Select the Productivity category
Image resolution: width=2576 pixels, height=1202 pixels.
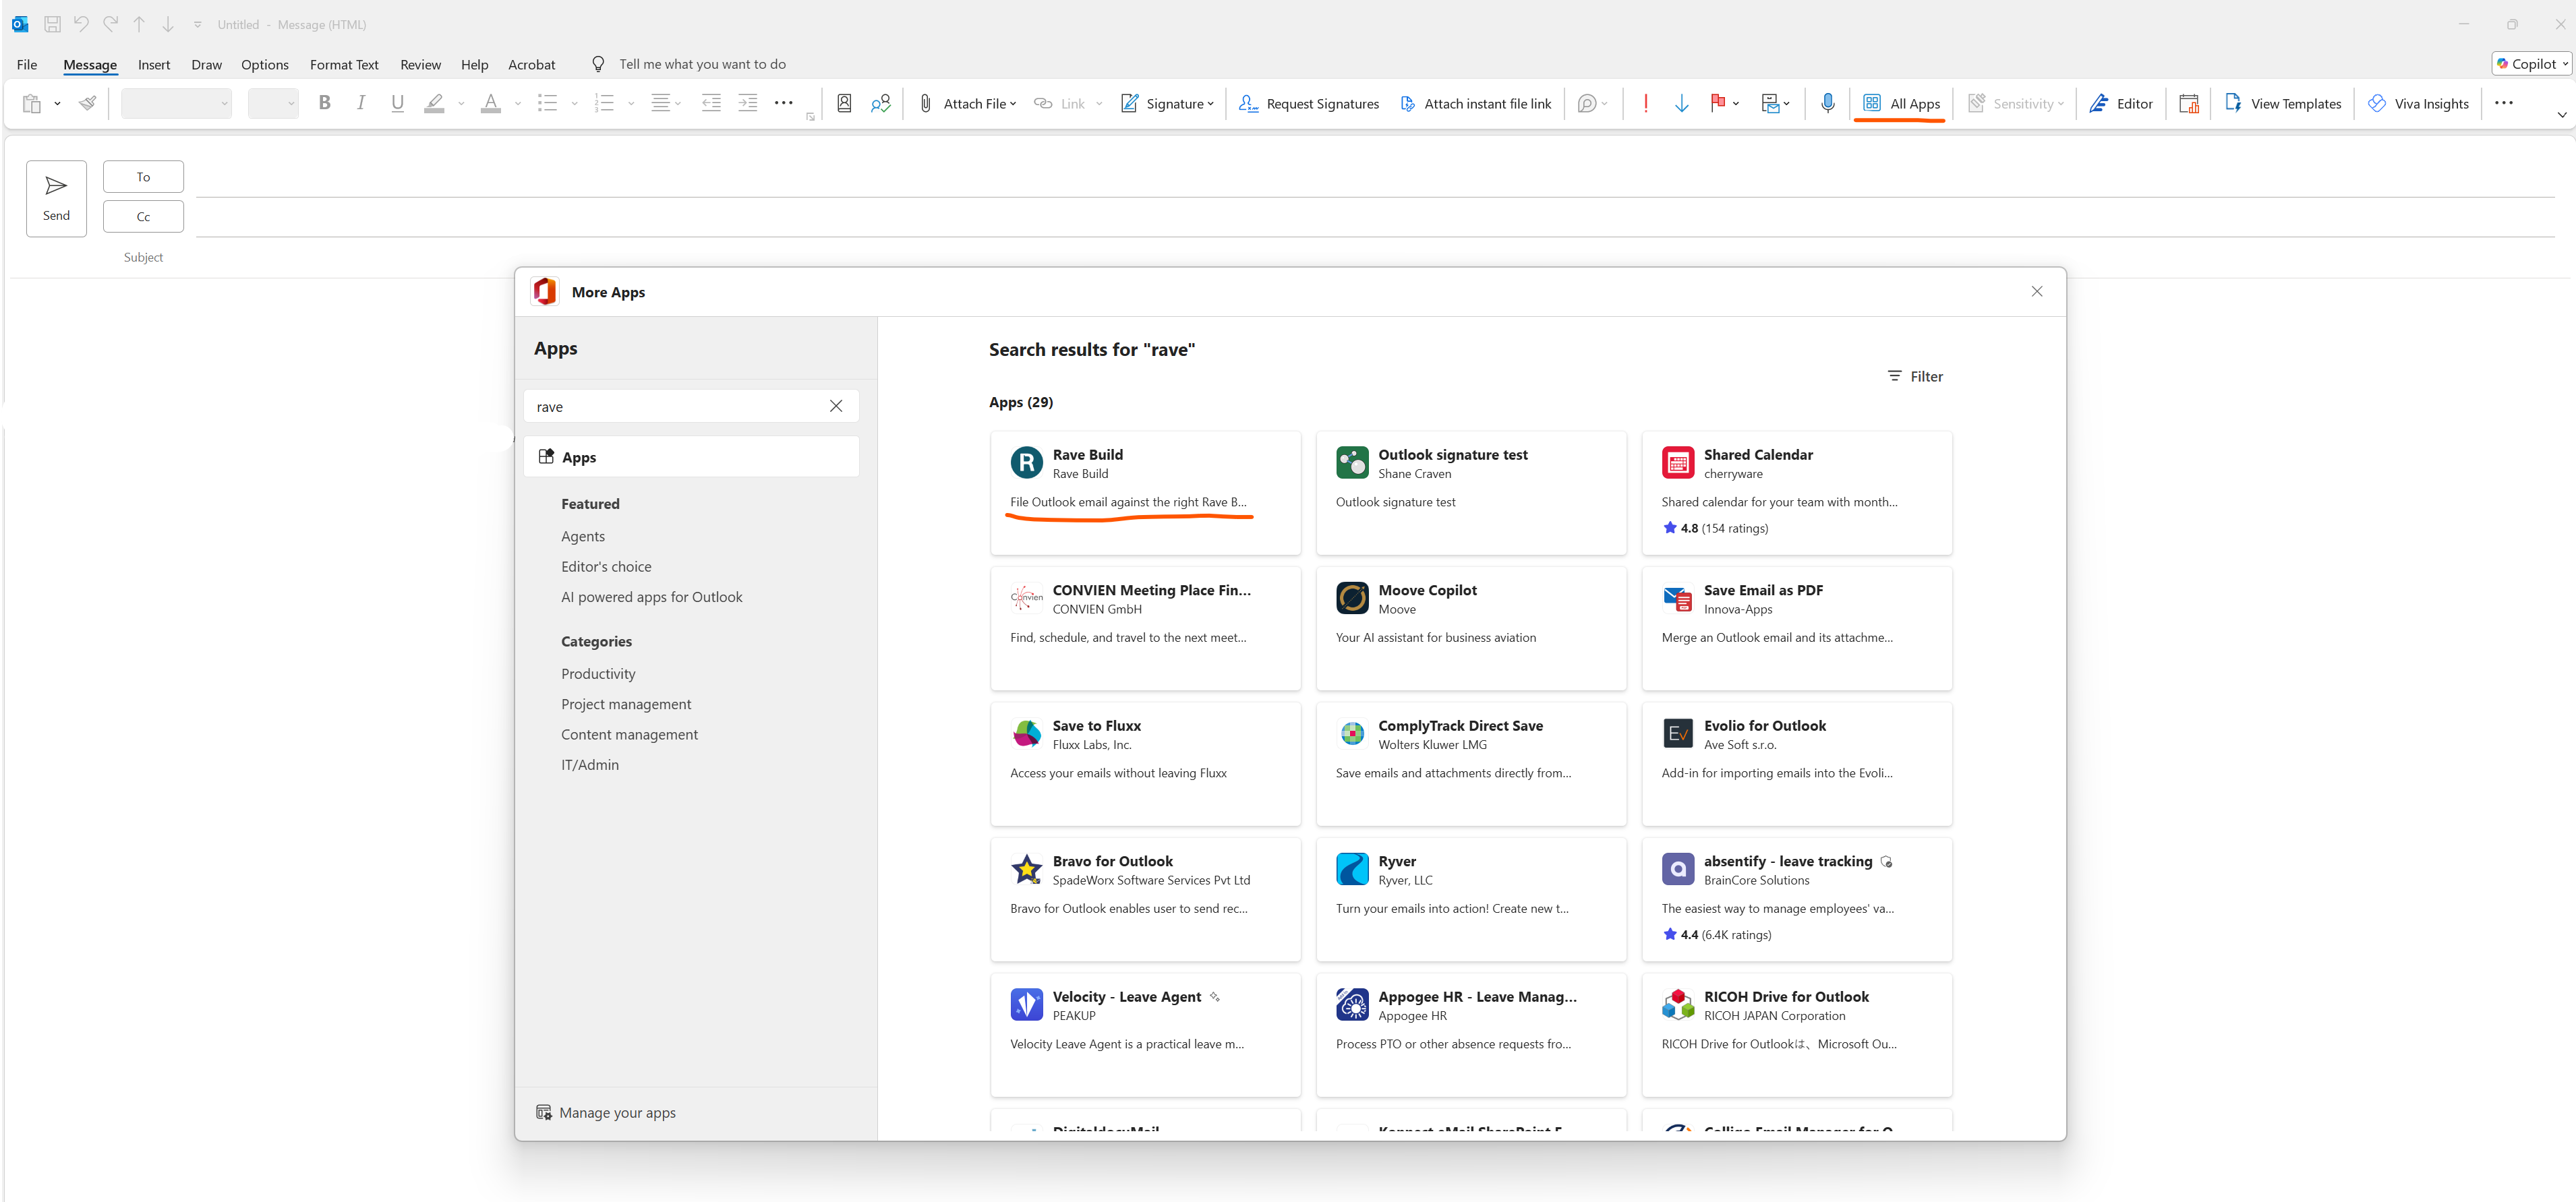(598, 674)
